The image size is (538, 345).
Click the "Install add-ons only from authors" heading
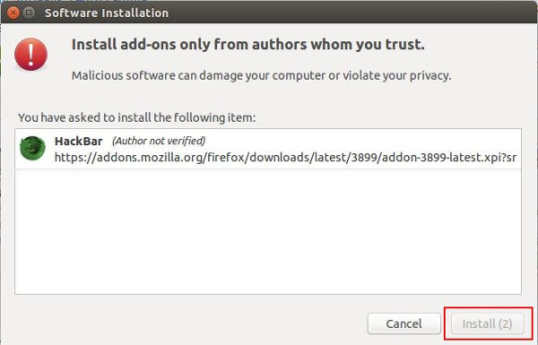click(x=206, y=45)
